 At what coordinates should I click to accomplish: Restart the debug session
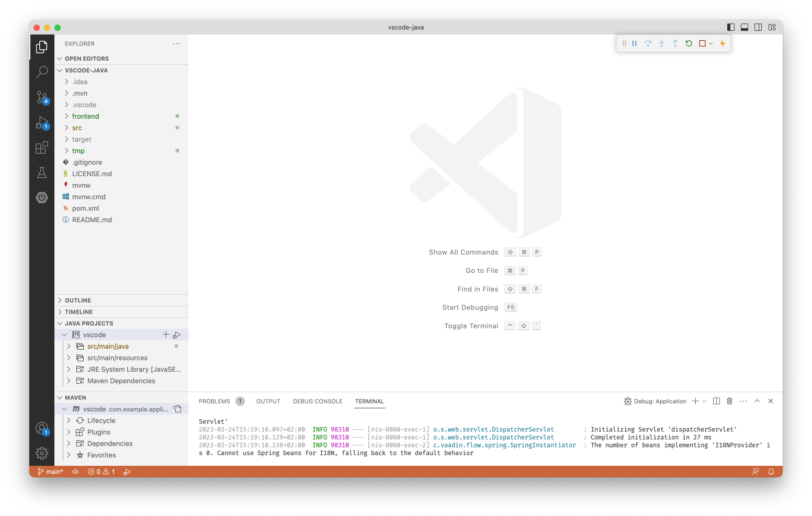689,43
